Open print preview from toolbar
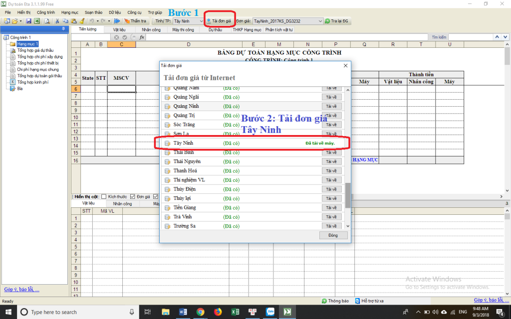Screen dimensions: 511x319 point(47,21)
